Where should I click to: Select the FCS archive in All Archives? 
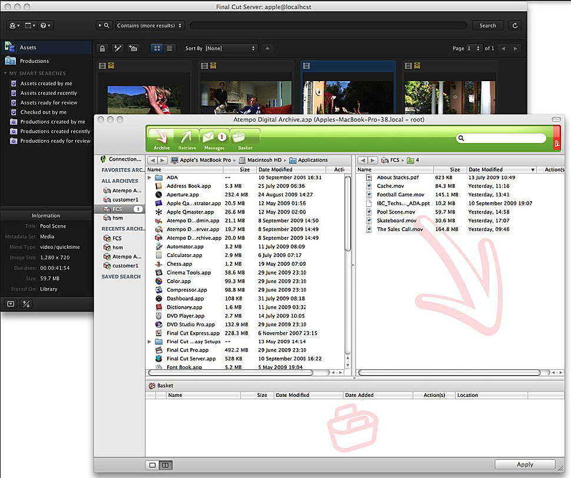(x=117, y=209)
